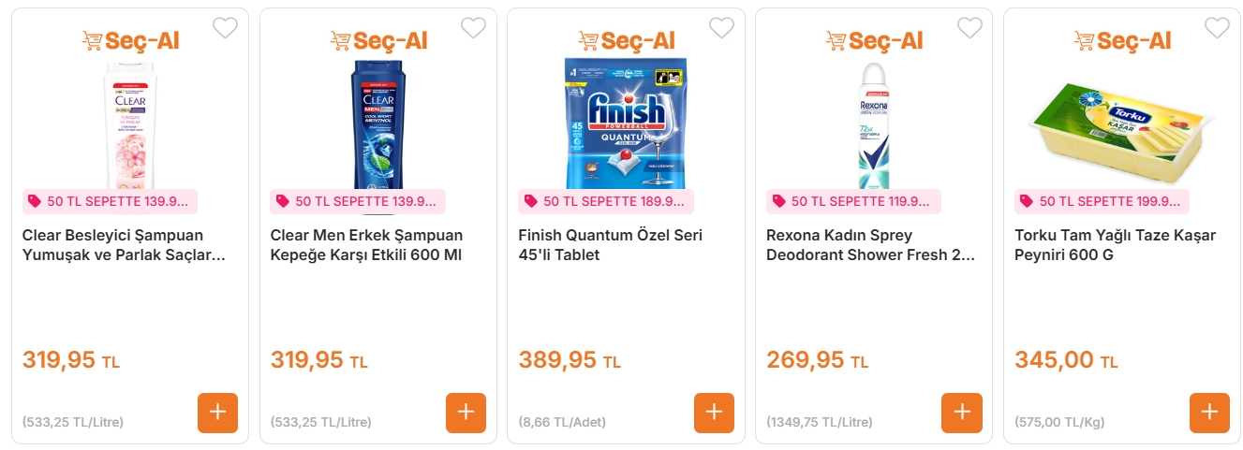This screenshot has height=450, width=1243.
Task: Open Clear Men Erkek Şampuan title link
Action: (x=366, y=245)
